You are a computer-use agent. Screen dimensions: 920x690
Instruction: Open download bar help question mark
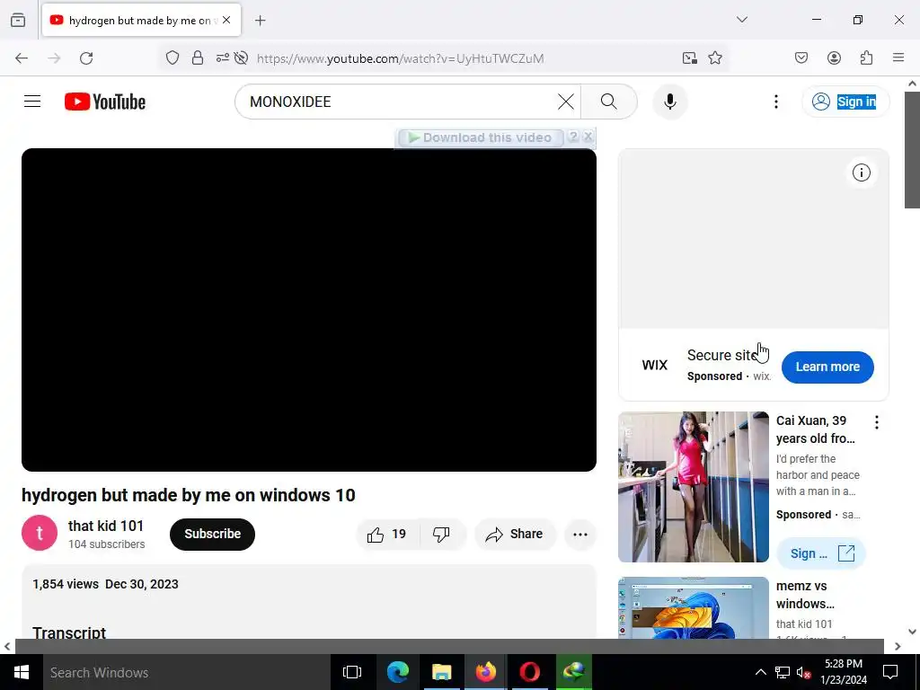[574, 137]
